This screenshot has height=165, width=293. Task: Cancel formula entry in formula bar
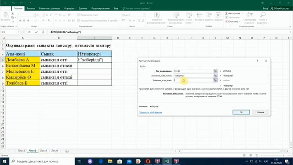point(29,32)
